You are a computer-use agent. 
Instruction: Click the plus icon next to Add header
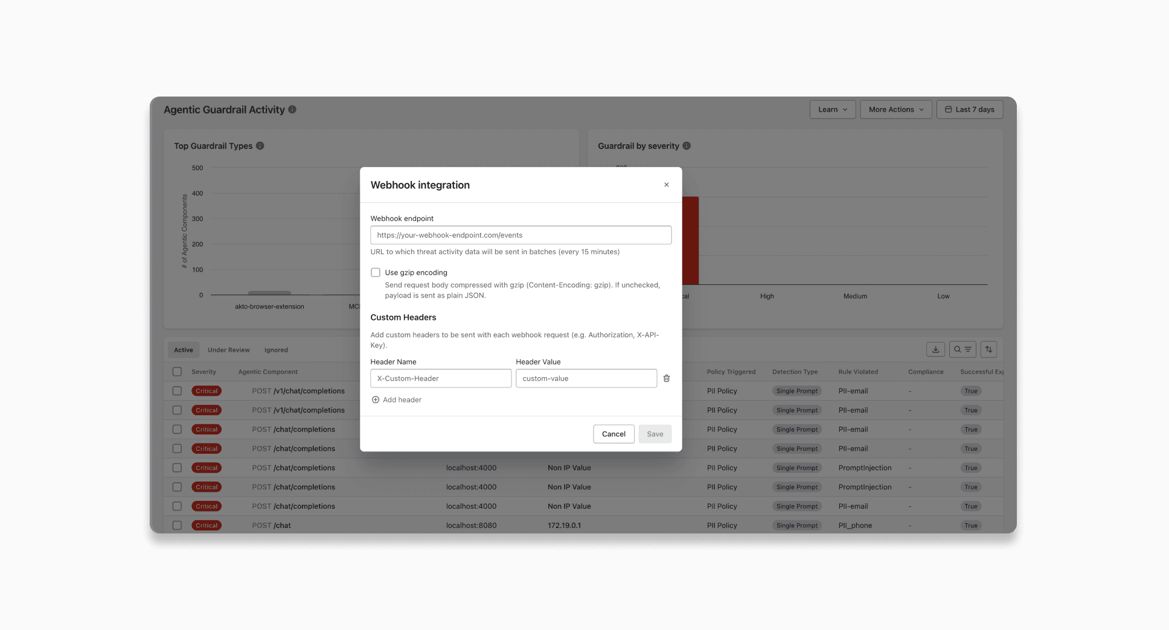376,399
